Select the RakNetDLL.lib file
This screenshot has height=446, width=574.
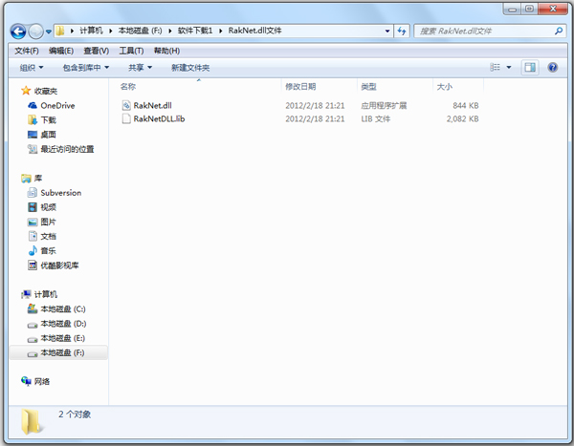tap(158, 119)
